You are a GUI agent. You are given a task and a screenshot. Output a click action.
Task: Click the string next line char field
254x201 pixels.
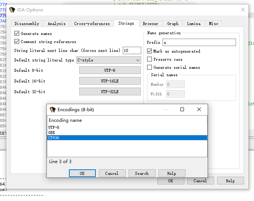(132, 50)
